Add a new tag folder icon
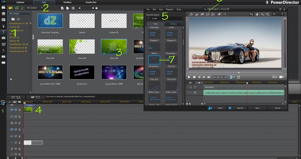This screenshot has width=301, height=159. (x=13, y=19)
